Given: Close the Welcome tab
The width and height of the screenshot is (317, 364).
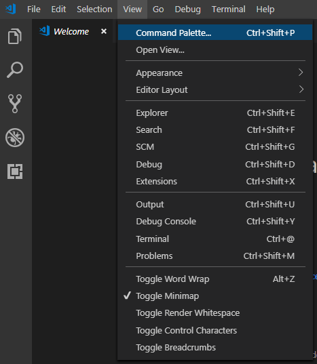Looking at the screenshot, I should coord(104,31).
